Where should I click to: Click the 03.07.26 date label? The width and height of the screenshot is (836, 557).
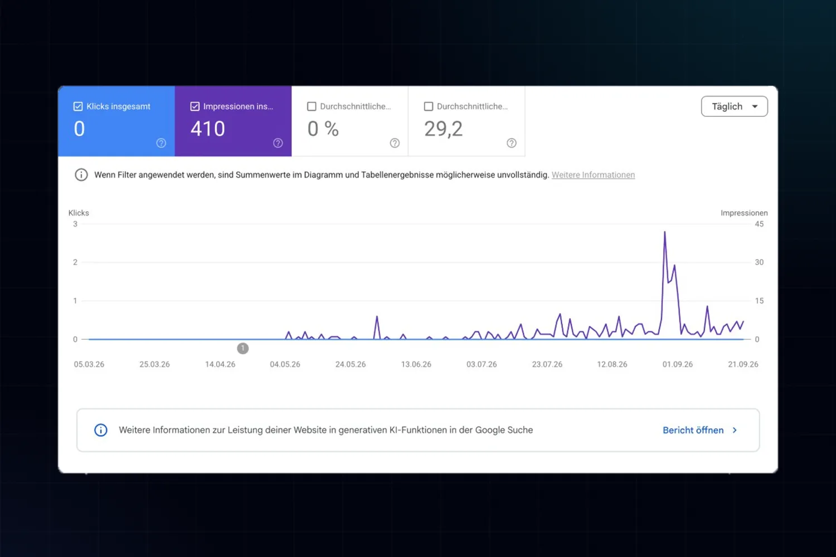[x=482, y=364]
